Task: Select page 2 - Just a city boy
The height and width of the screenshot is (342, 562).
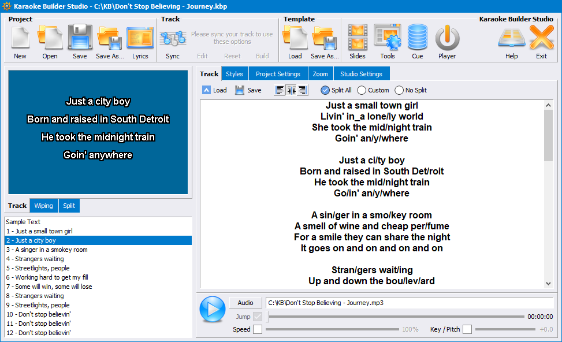Action: 98,240
